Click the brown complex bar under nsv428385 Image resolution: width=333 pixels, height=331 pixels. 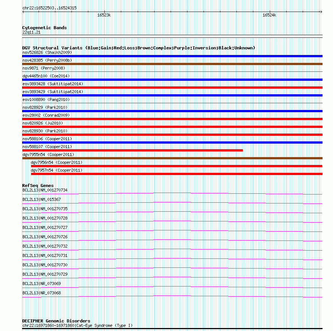coord(172,64)
